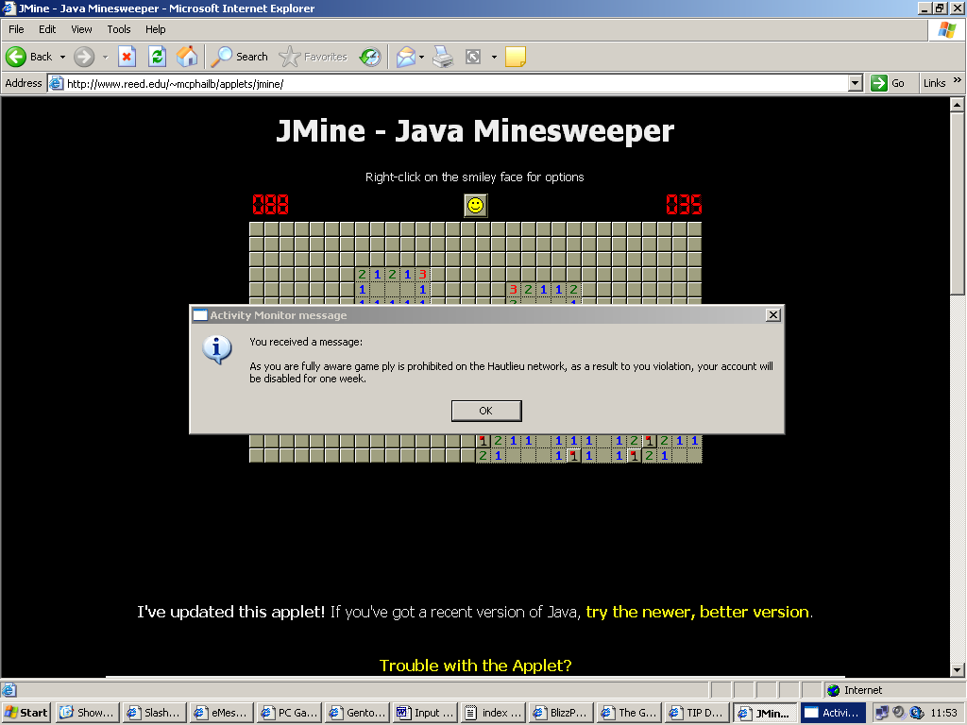Open the View menu
Viewport: 967px width, 725px height.
click(81, 29)
